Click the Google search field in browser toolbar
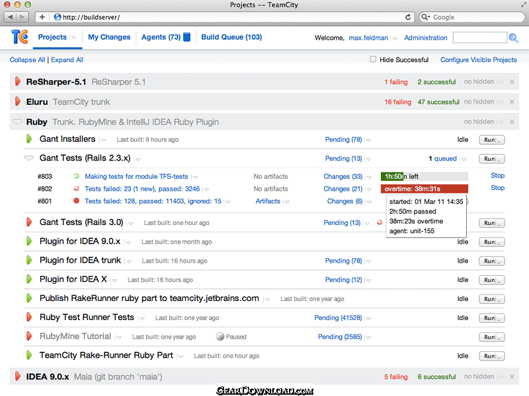The image size is (529, 396). [471, 17]
